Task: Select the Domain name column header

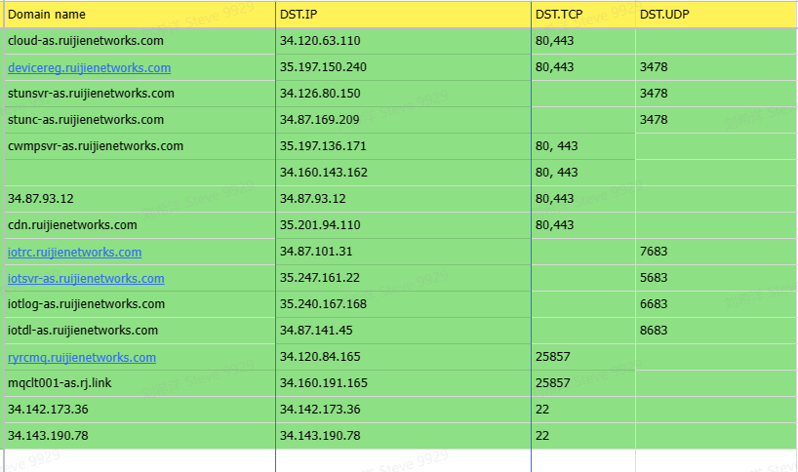Action: [46, 15]
